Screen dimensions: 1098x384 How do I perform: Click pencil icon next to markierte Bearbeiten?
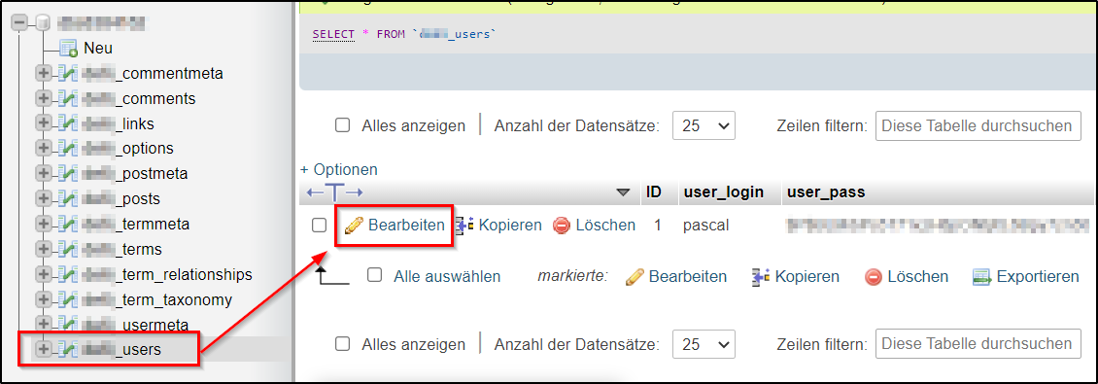coord(635,277)
